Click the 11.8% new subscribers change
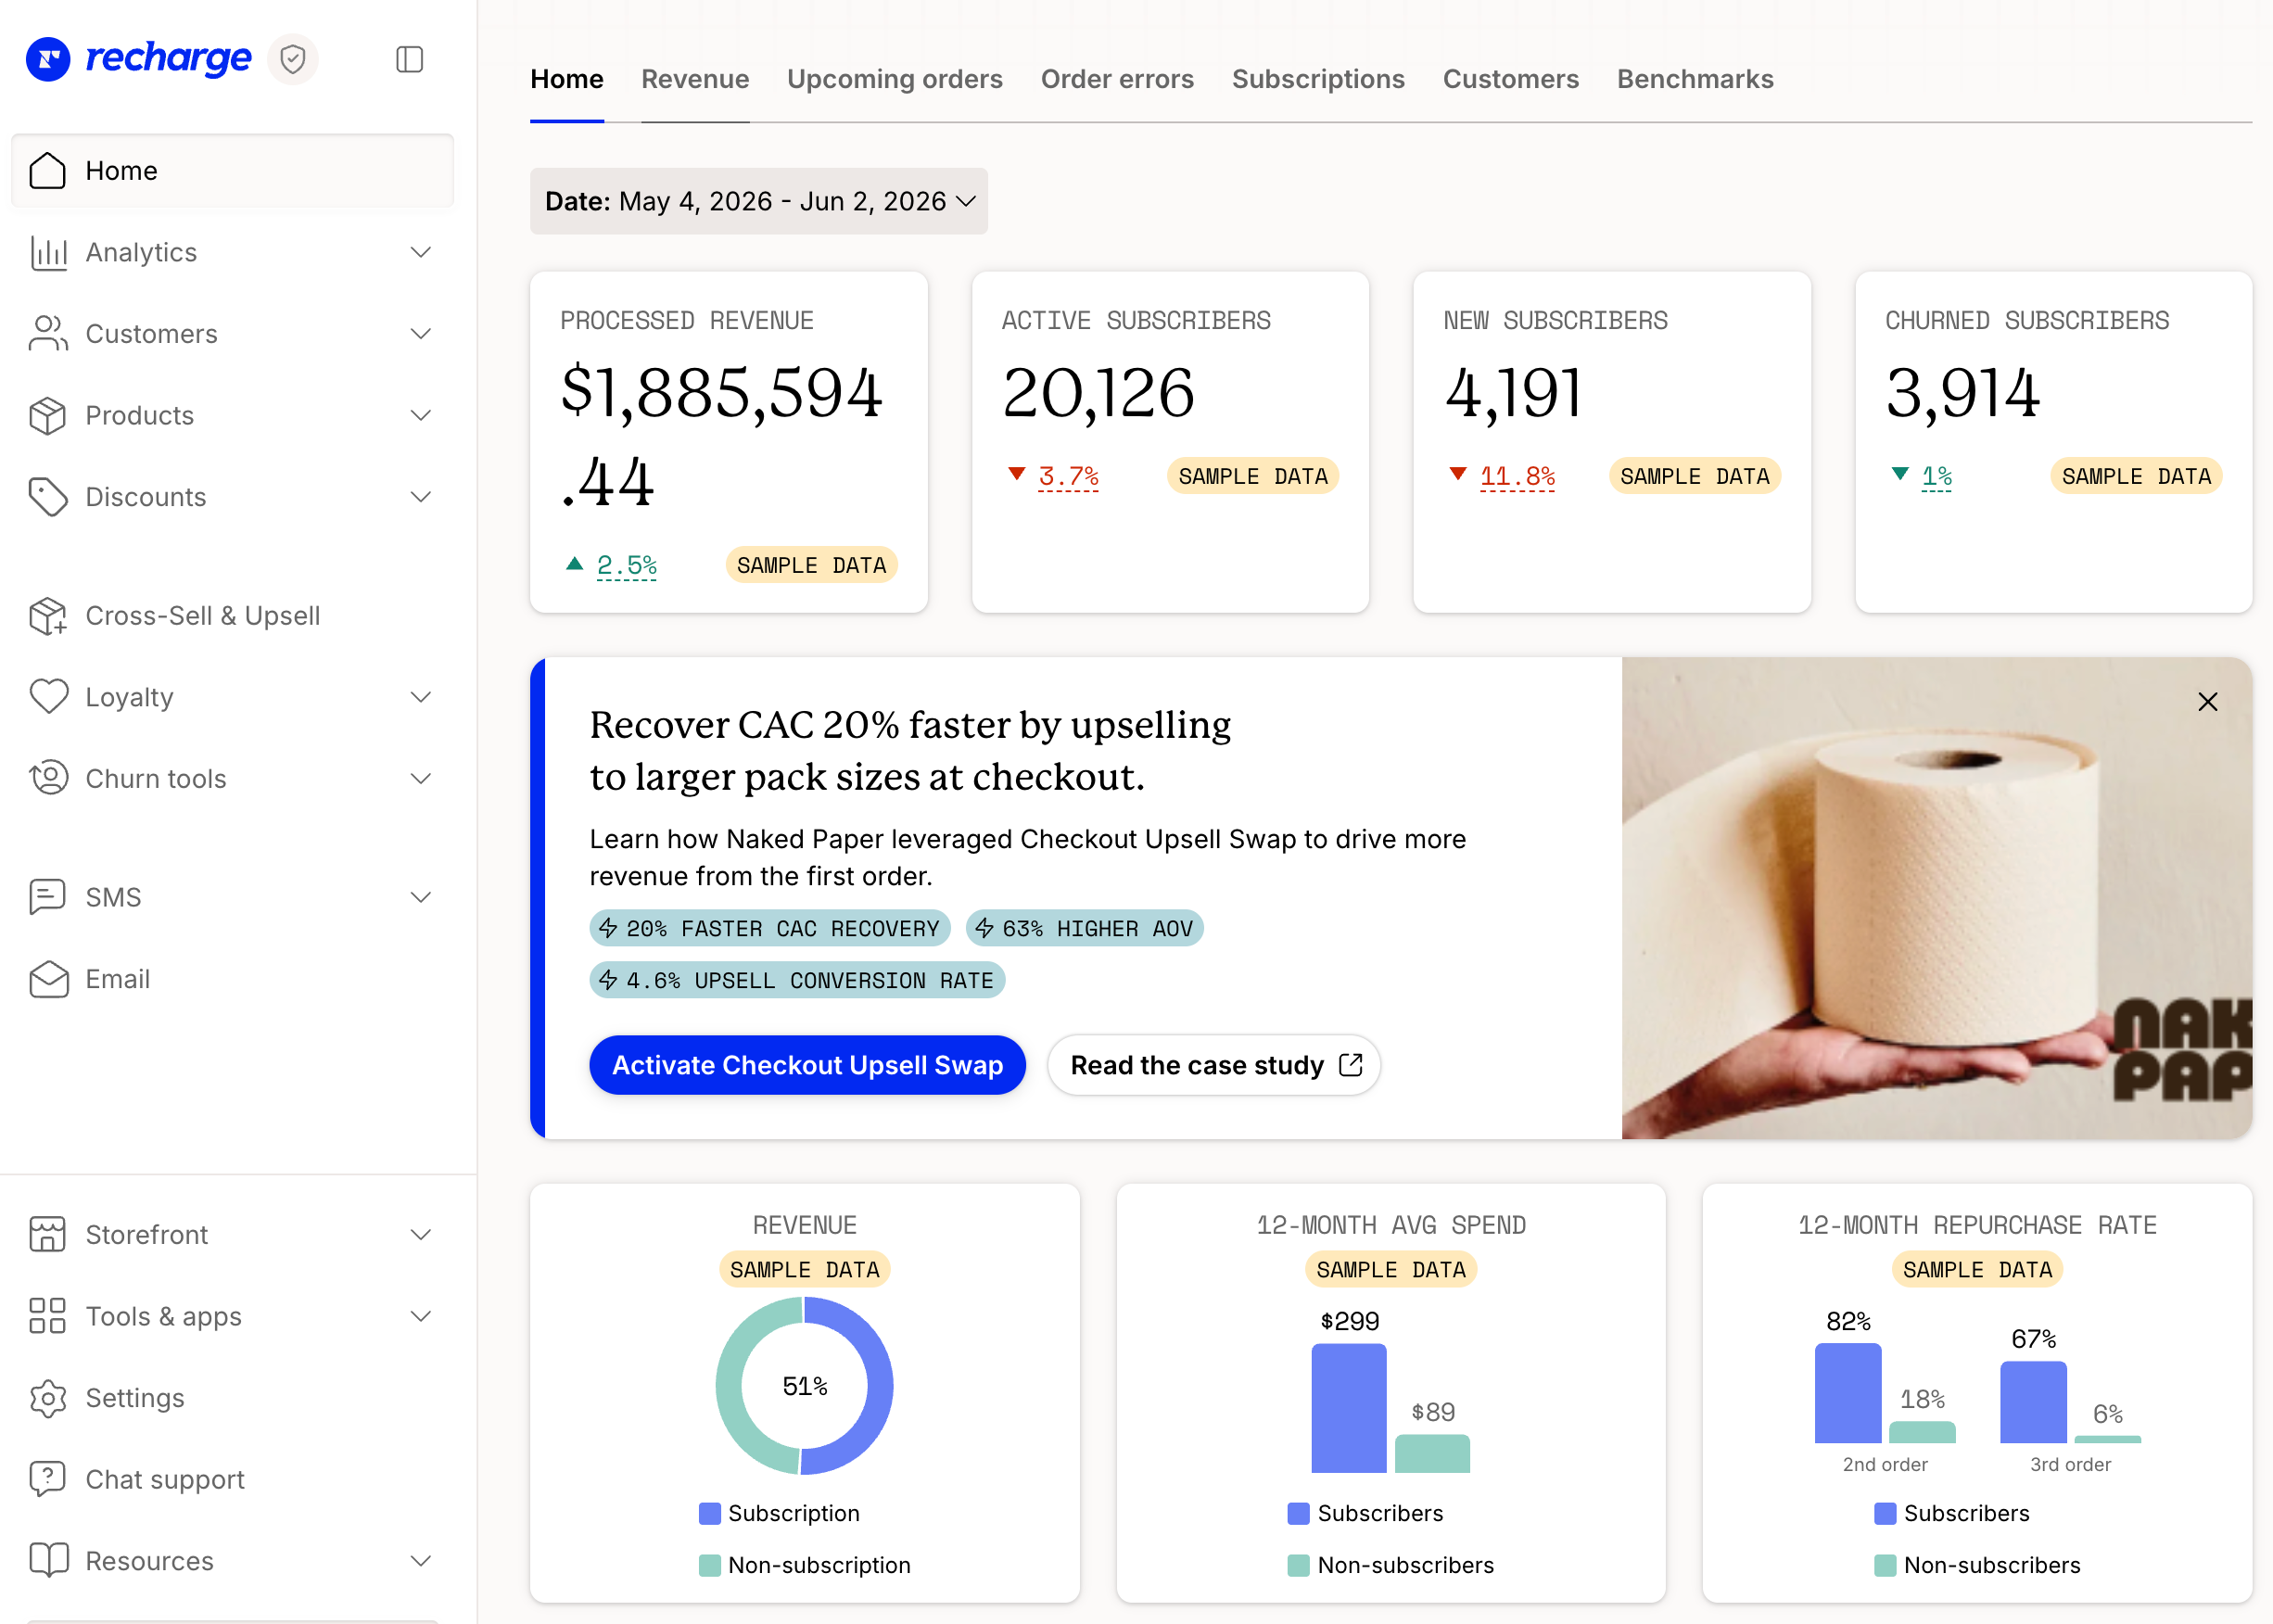Screen dimensions: 2273x1624 1517,476
